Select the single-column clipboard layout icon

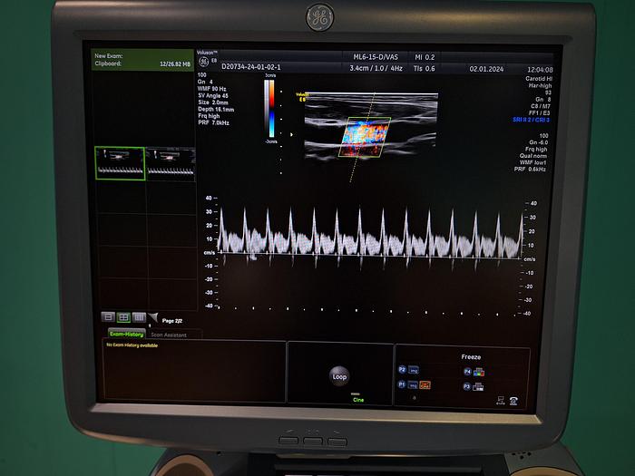pyautogui.click(x=108, y=317)
